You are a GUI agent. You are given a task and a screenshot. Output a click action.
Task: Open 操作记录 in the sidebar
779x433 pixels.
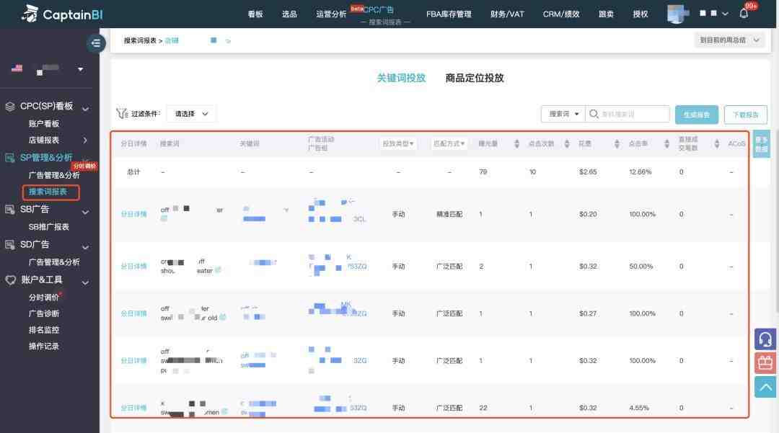pos(44,347)
